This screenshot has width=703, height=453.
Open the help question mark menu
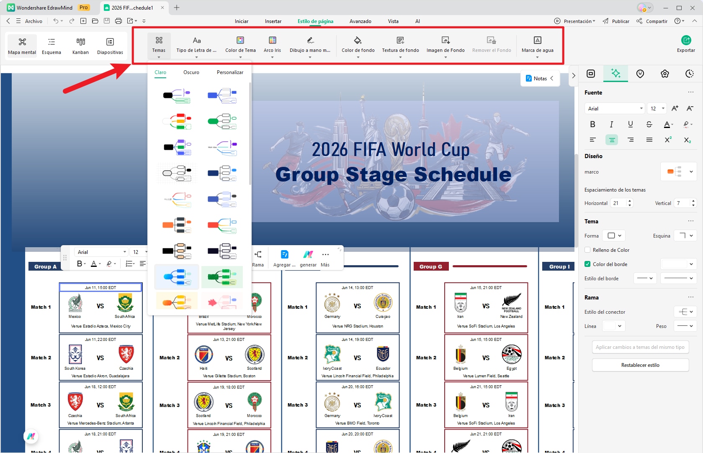[679, 21]
